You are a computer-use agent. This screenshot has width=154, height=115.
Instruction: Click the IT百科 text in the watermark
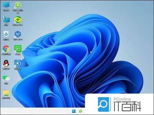tap(127, 106)
